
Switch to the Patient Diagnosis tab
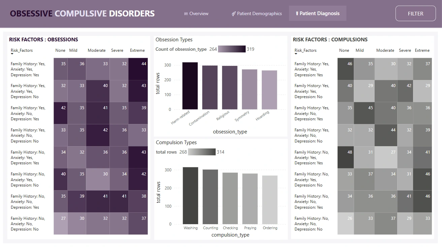tap(317, 13)
